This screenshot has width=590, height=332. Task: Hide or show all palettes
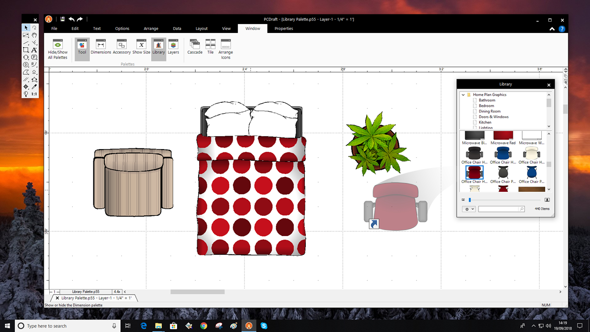click(x=58, y=49)
